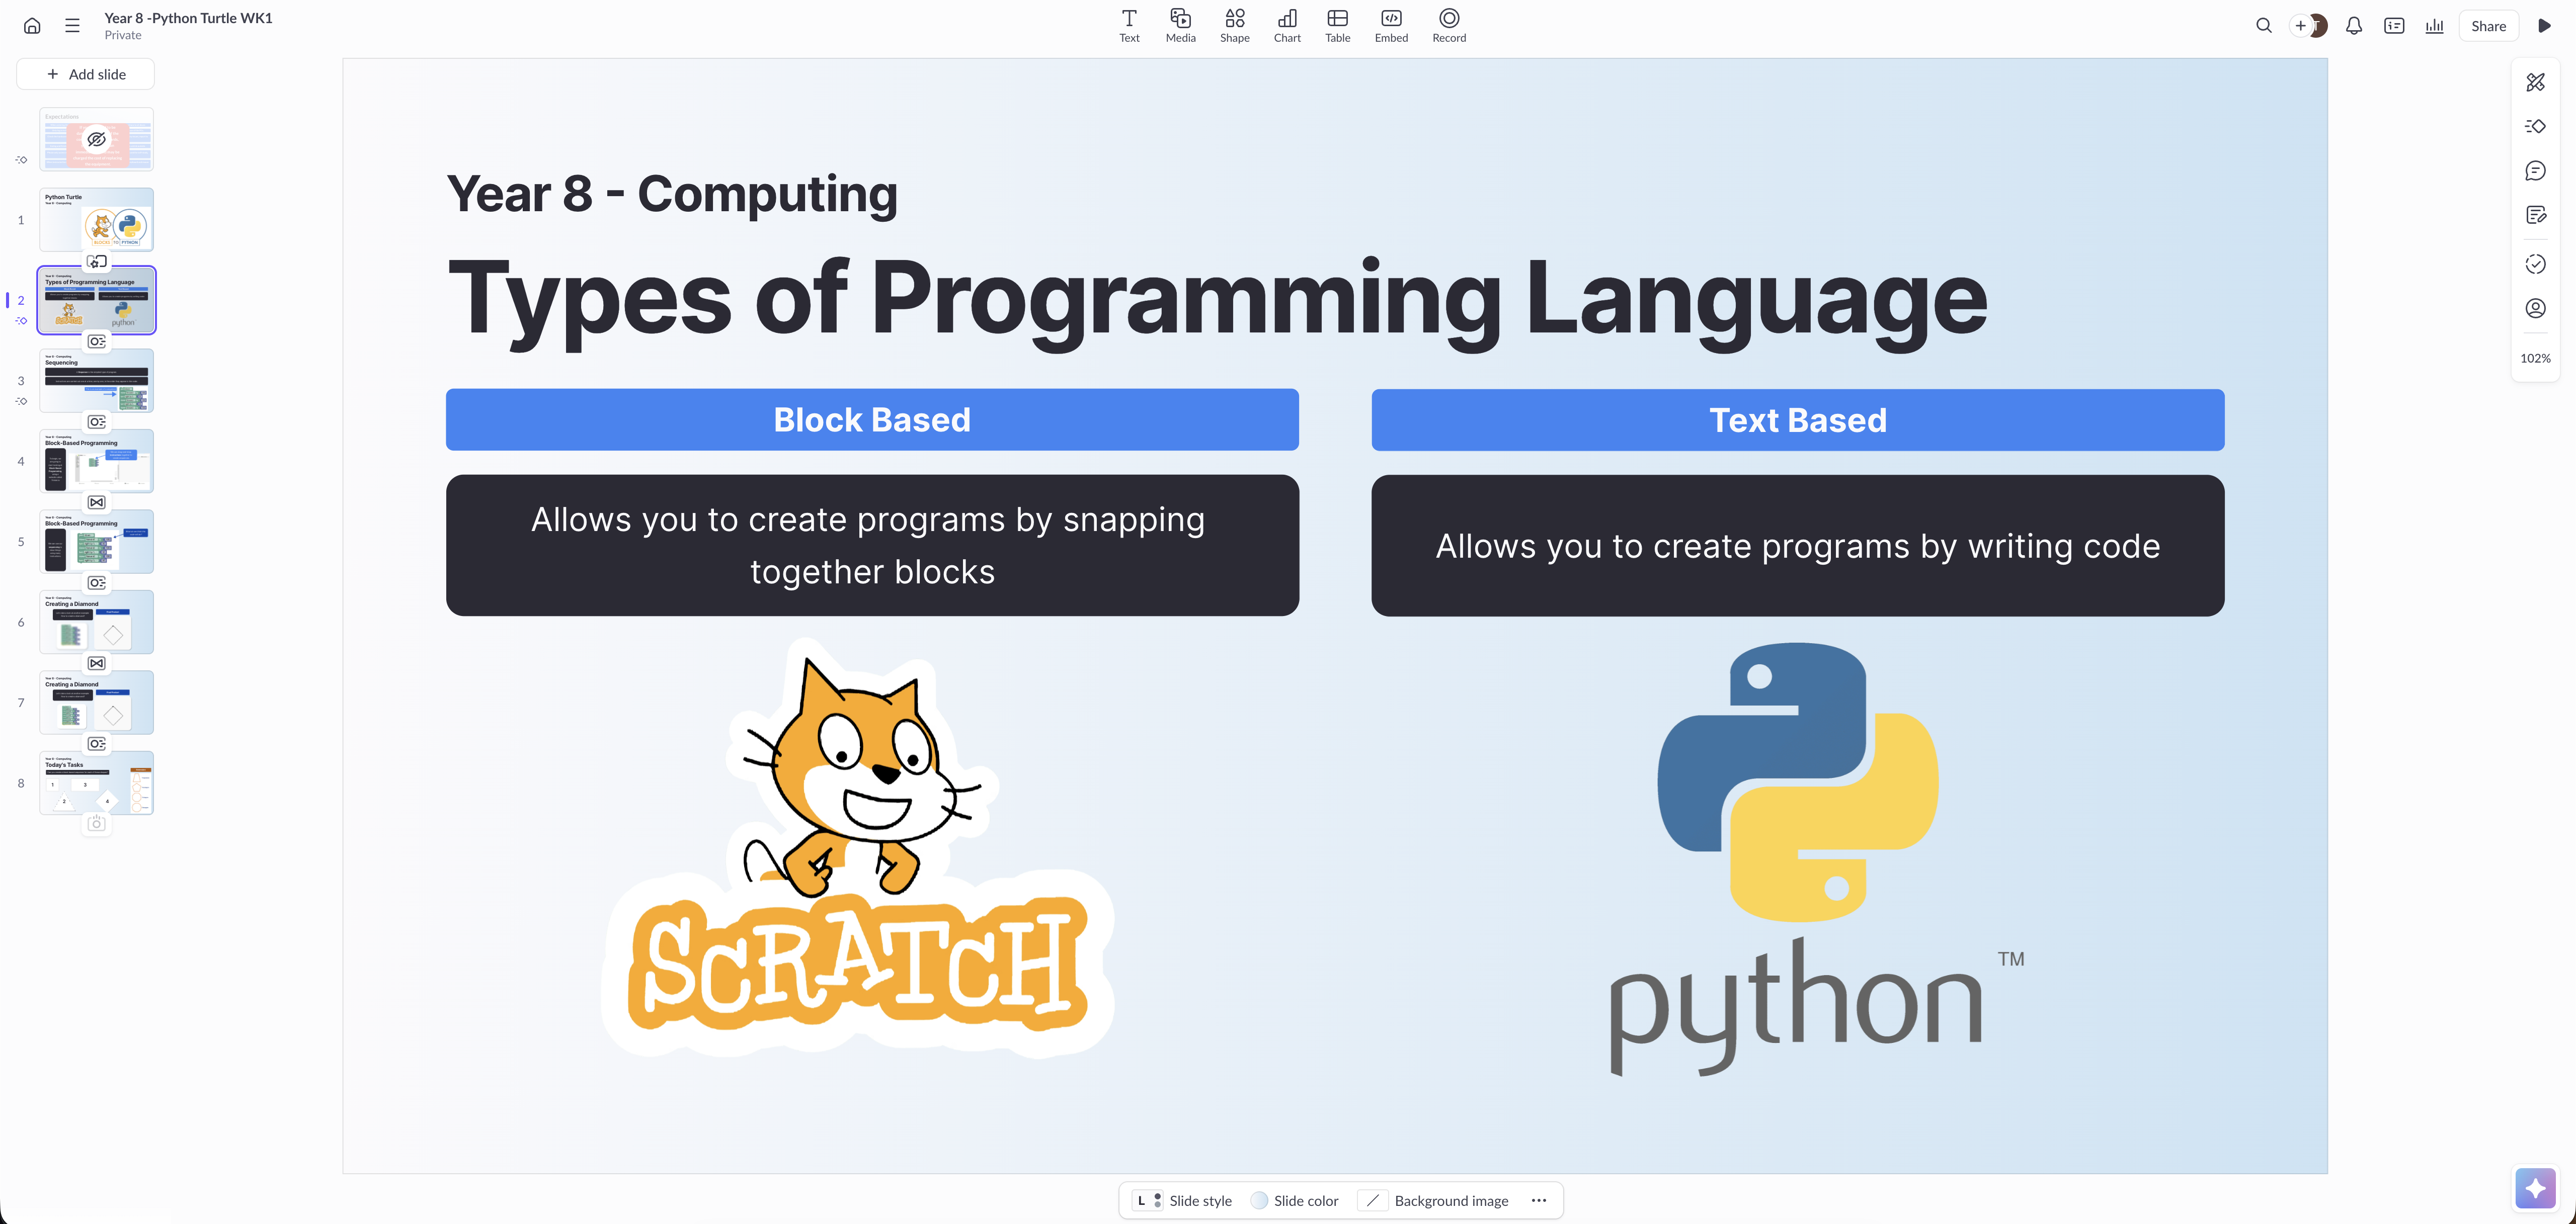Select slide 6 Creating a Diamond thumbnail
Screen dimensions: 2576x1224
tap(96, 622)
